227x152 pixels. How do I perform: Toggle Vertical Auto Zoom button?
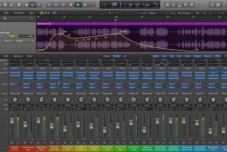coord(204,13)
